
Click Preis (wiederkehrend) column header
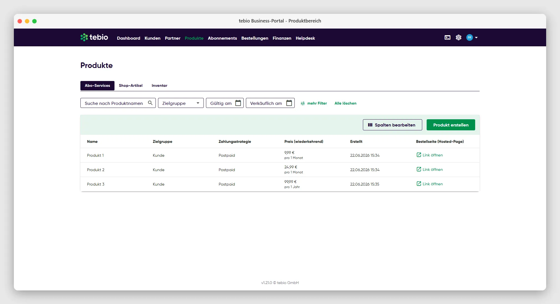(304, 141)
